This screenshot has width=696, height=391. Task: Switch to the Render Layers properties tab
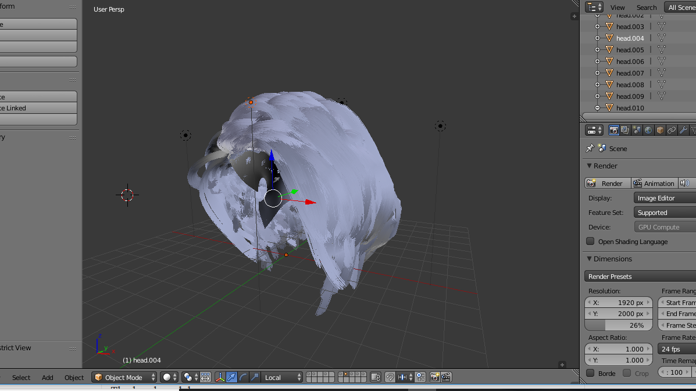[x=625, y=130]
